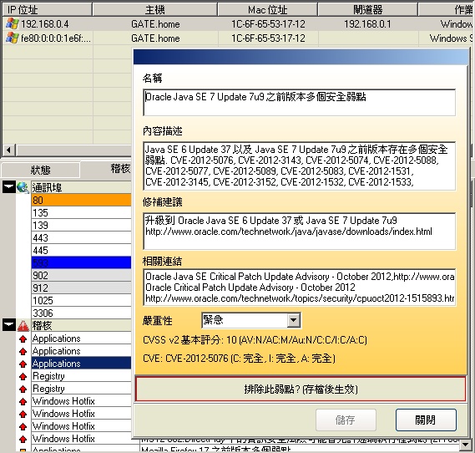Collapse the 通訊埠 section

pos(9,187)
